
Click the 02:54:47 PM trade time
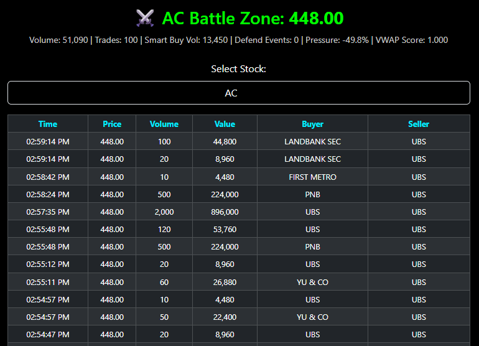(48, 334)
